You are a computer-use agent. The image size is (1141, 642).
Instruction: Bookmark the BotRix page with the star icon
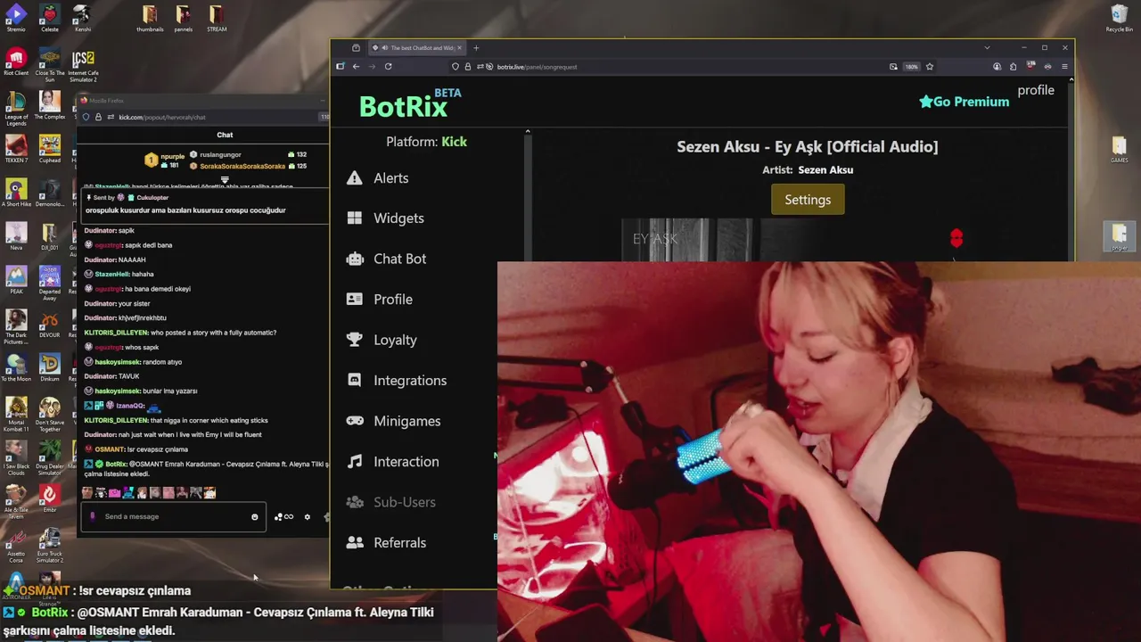(930, 66)
